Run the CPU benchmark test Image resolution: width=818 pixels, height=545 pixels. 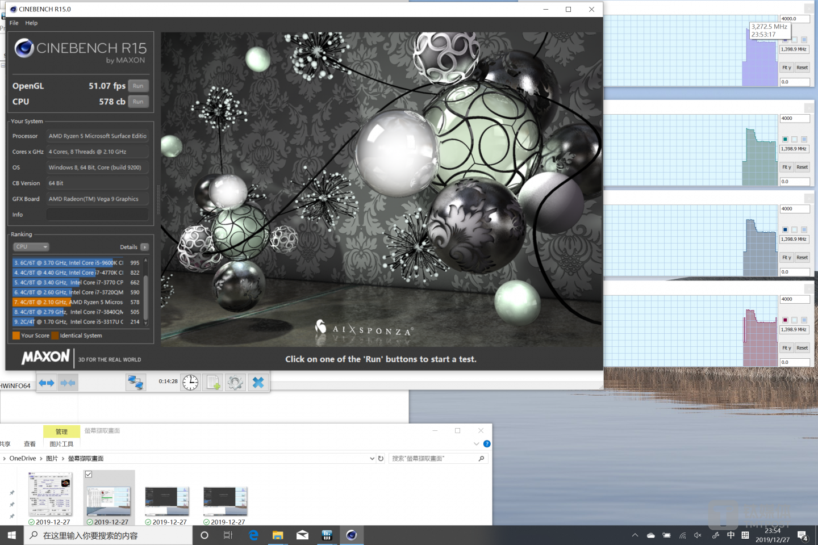(138, 101)
